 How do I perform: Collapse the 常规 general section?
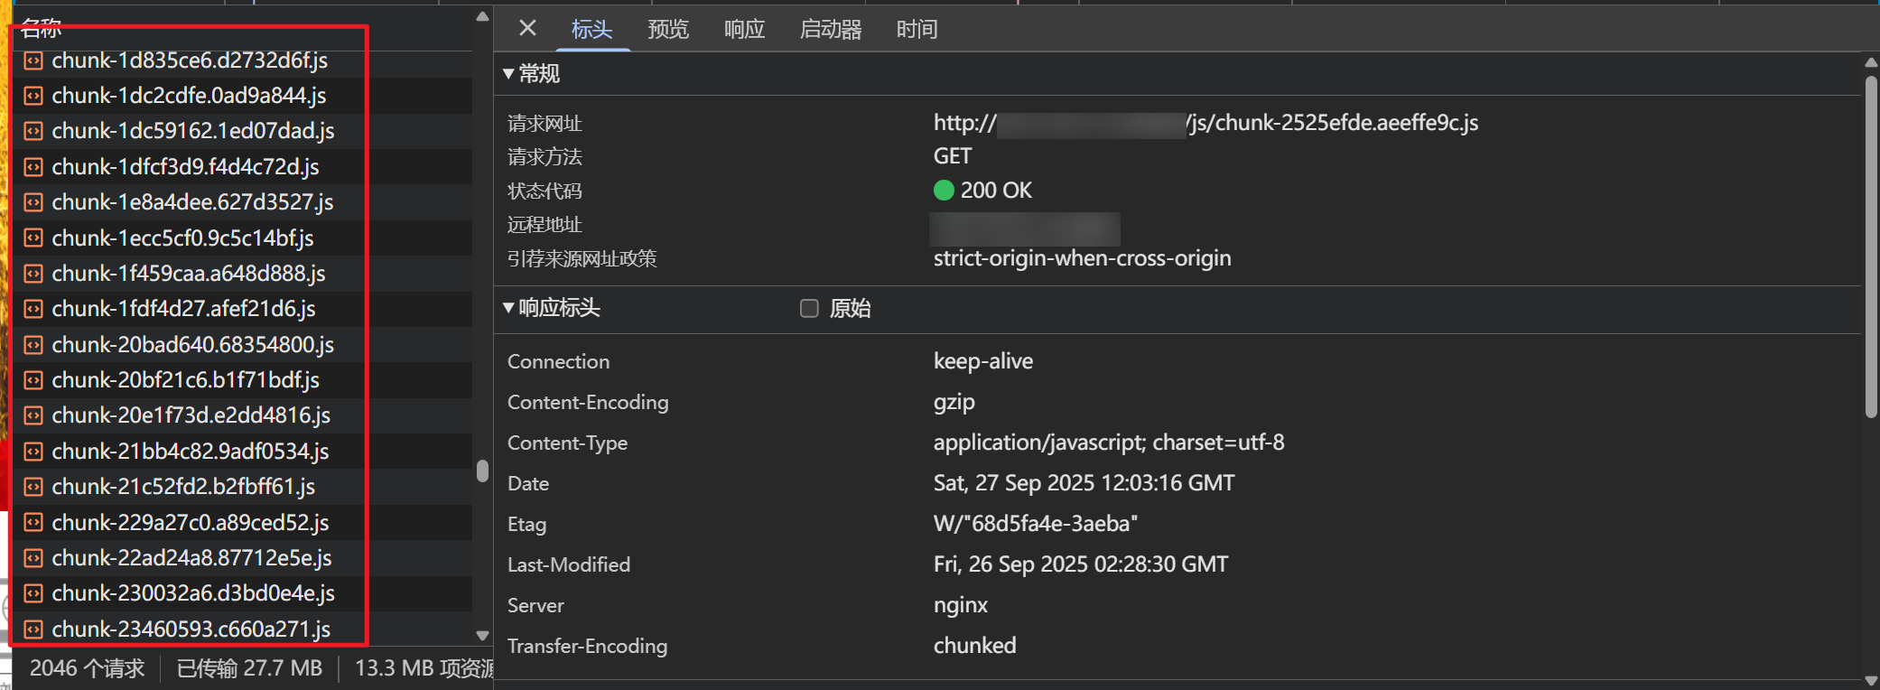click(509, 74)
